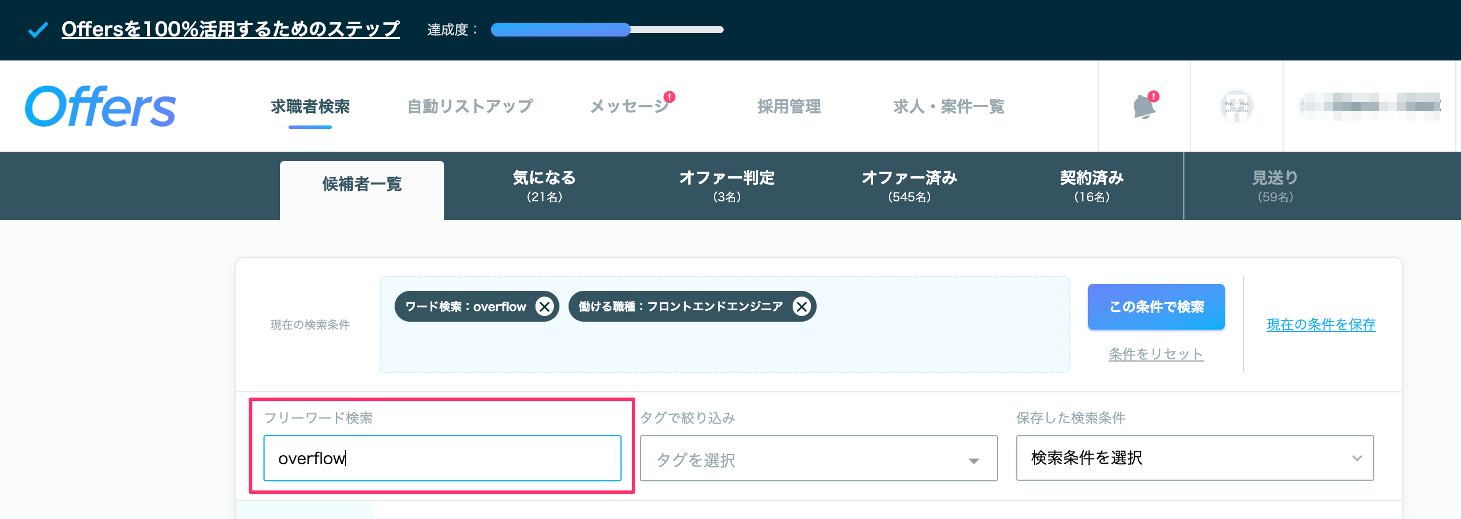This screenshot has height=519, width=1461.
Task: Focus the フリーワード検索 input field
Action: point(442,458)
